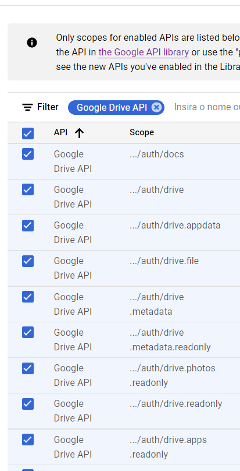
Task: Click the info icon in the notice banner
Action: coord(32,43)
